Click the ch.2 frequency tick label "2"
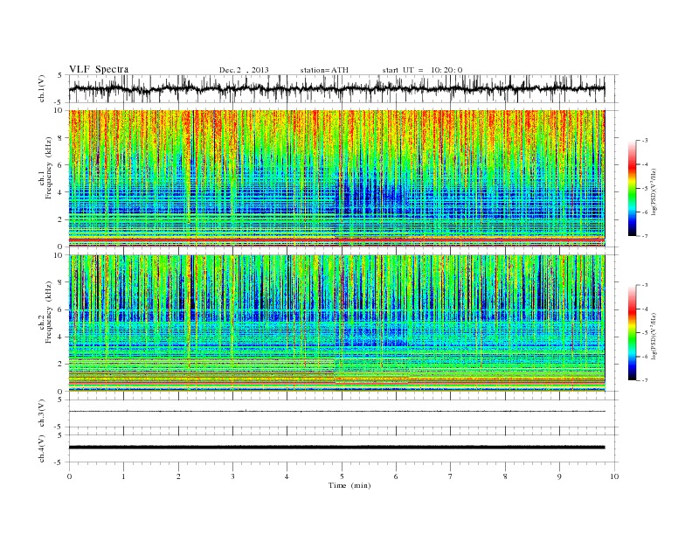 coord(61,365)
